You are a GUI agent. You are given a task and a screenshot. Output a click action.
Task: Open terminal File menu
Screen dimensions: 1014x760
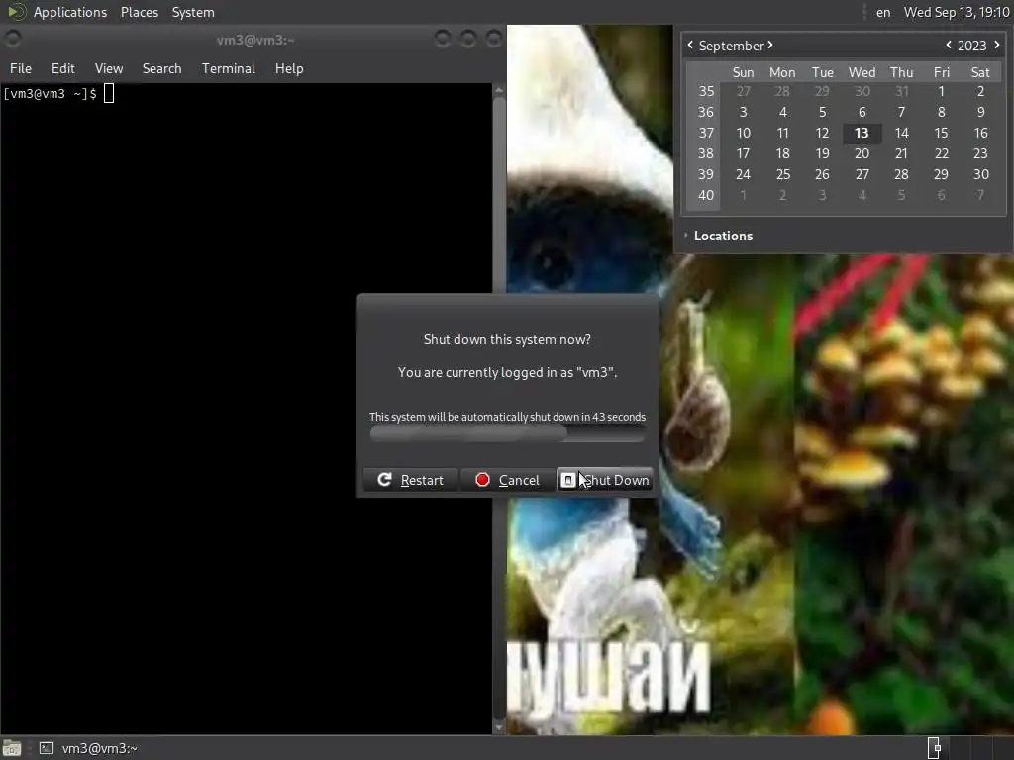[21, 68]
